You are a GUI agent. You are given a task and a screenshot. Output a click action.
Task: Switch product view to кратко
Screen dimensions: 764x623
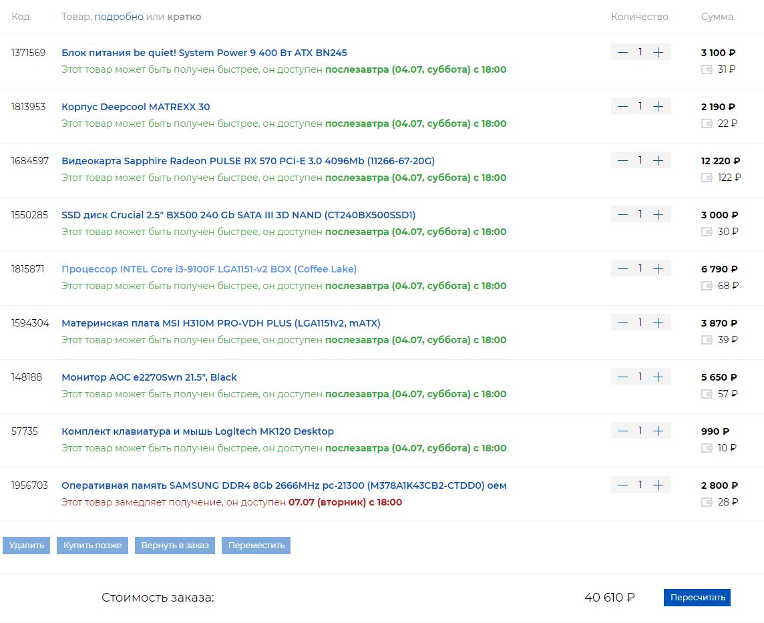tap(184, 17)
